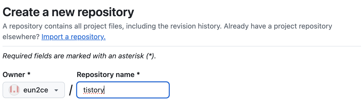Place cursor on the typed word tistory

tap(94, 90)
